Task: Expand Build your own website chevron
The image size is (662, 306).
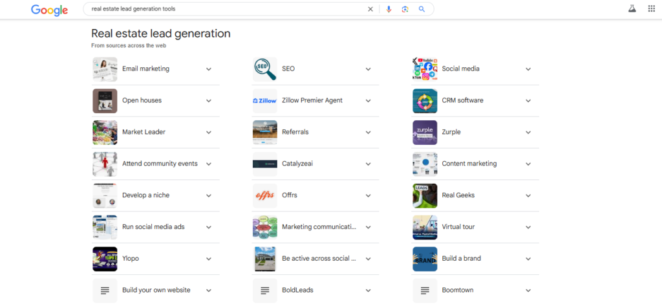Action: (209, 290)
